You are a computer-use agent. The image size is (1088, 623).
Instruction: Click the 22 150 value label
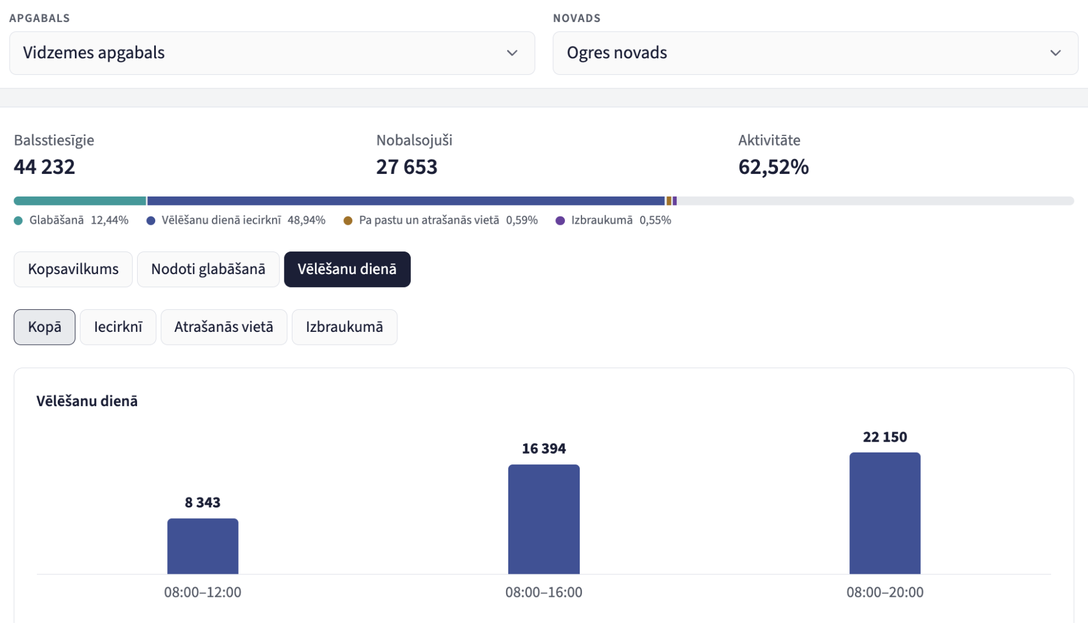point(885,437)
